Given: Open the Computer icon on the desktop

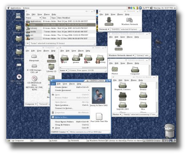Looking at the screenshot, I should [x=18, y=17].
